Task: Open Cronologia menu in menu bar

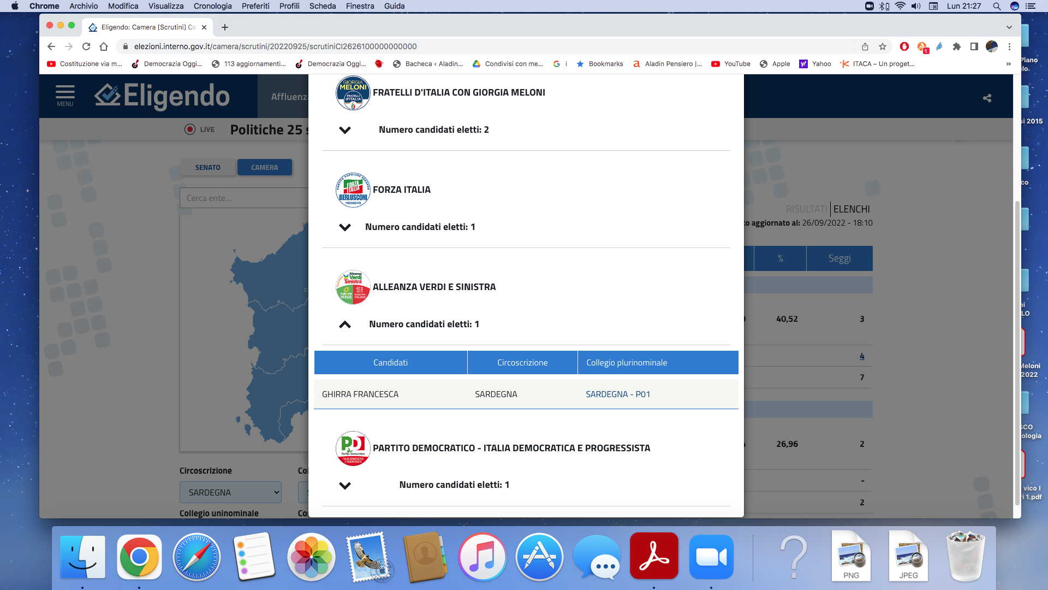Action: pyautogui.click(x=213, y=6)
